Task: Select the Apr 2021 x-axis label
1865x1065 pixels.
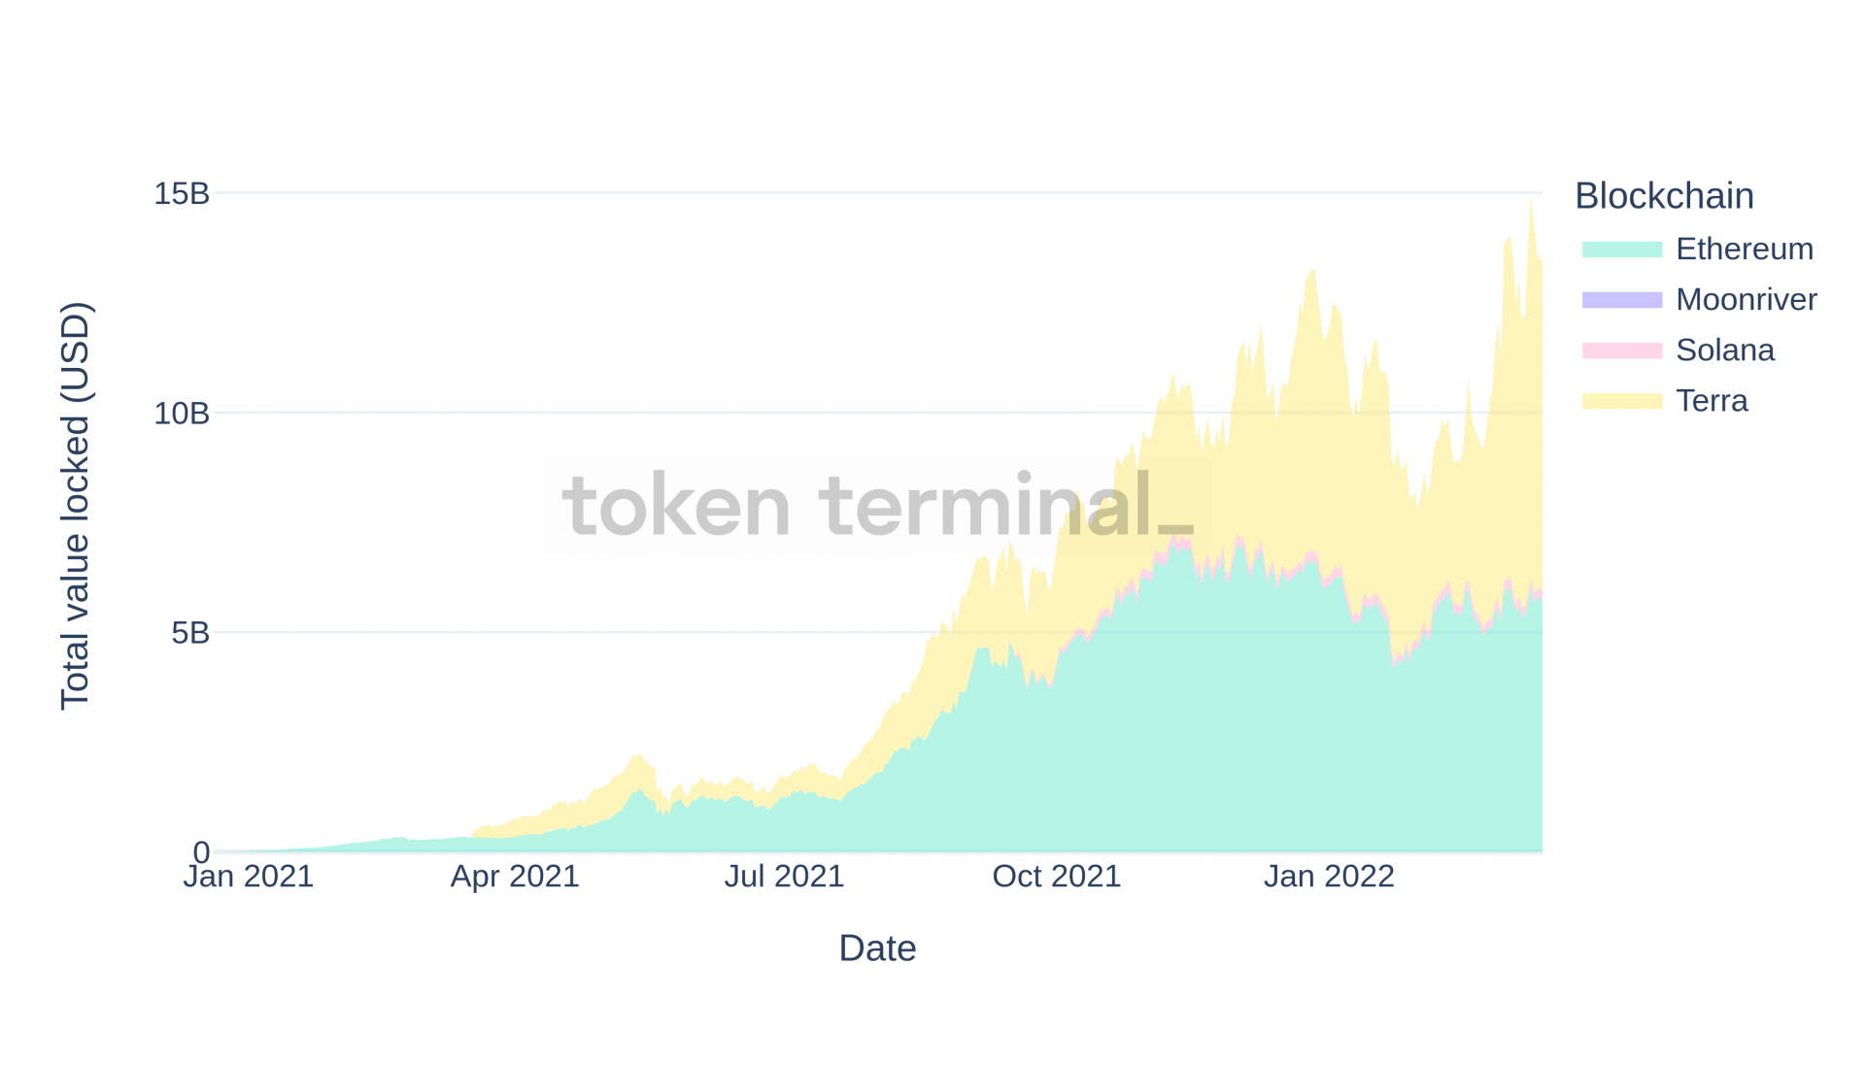Action: 515,877
